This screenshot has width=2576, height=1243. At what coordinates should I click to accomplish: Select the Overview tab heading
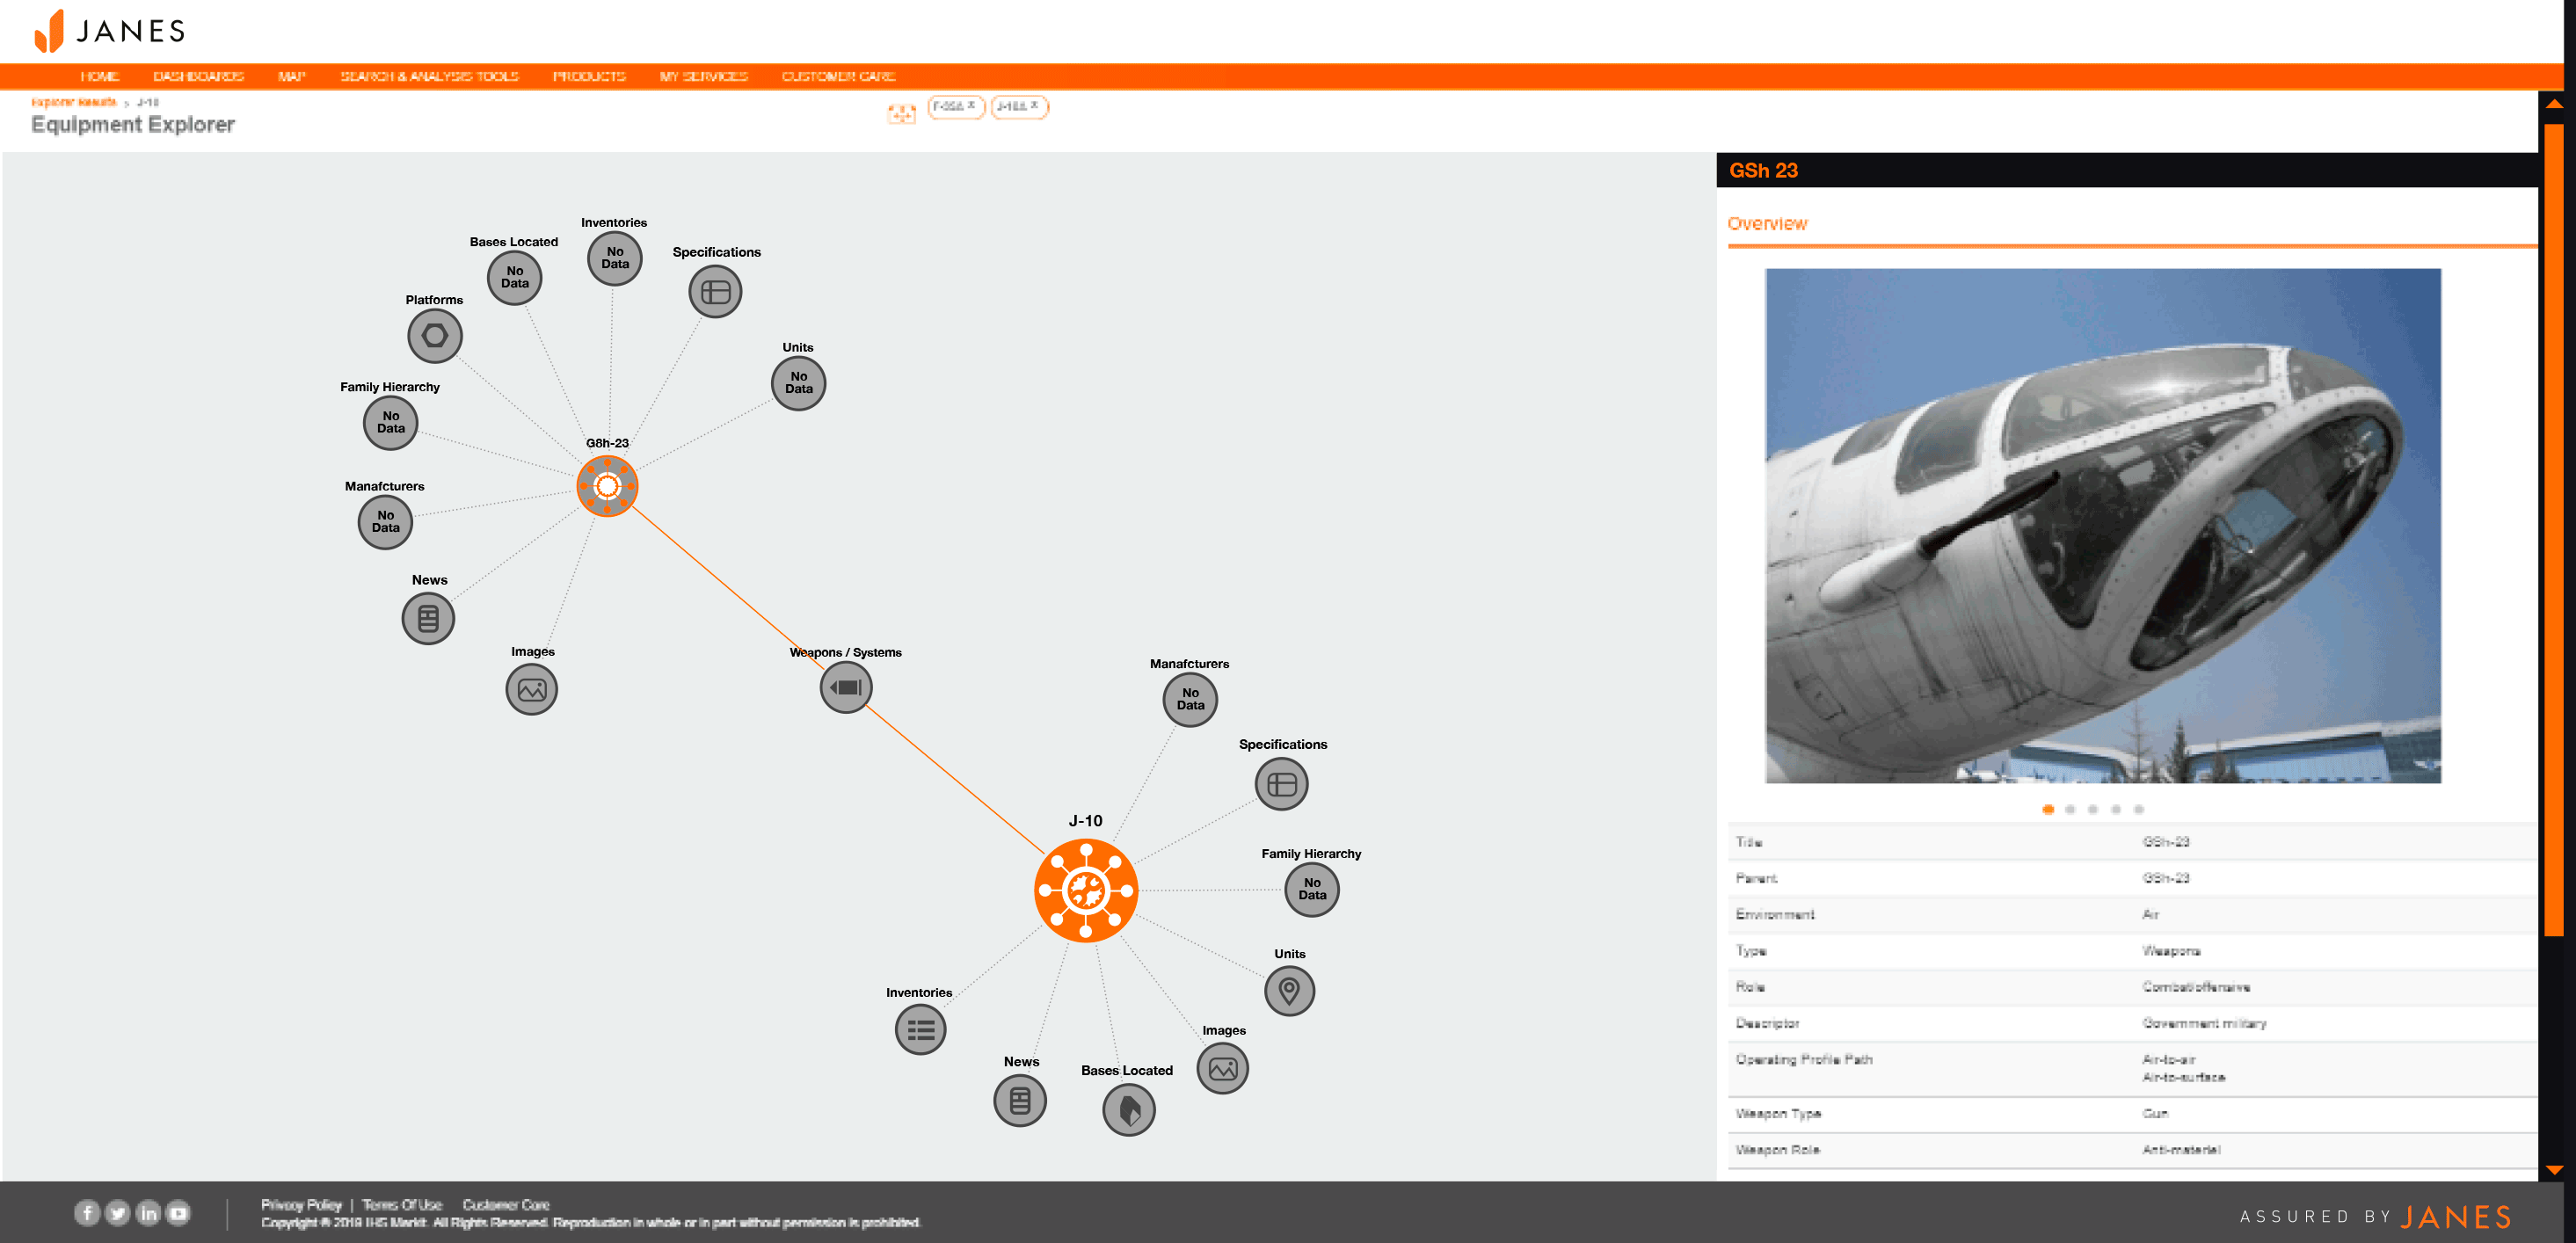[1767, 224]
